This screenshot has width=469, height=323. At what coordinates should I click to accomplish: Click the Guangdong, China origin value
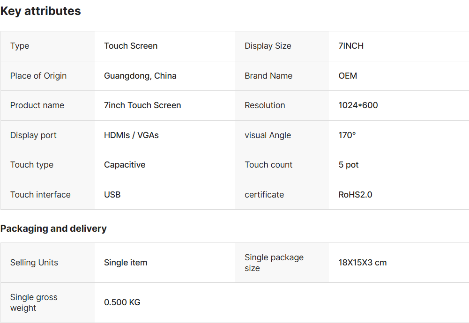pos(140,76)
